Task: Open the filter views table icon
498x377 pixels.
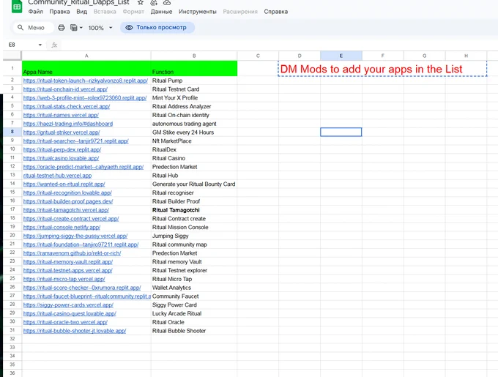Action: tap(74, 28)
